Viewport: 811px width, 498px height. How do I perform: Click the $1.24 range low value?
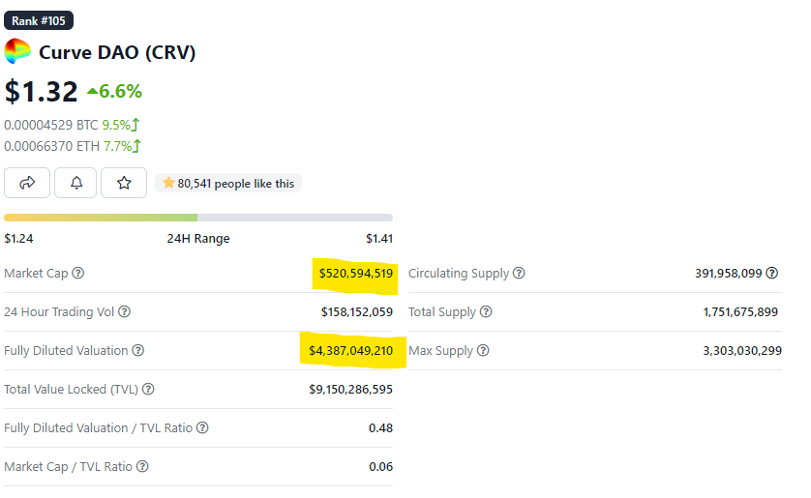[18, 239]
